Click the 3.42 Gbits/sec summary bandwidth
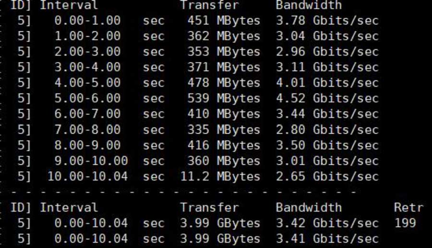Image resolution: width=432 pixels, height=248 pixels. [327, 223]
